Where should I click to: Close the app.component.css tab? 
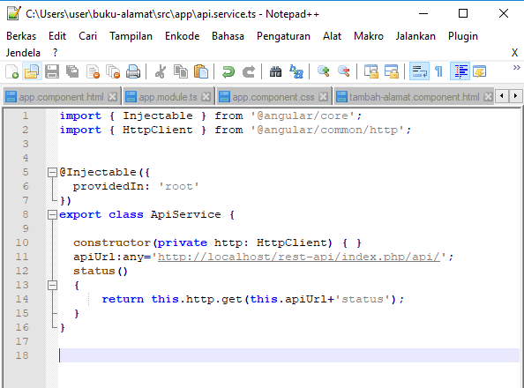click(323, 97)
